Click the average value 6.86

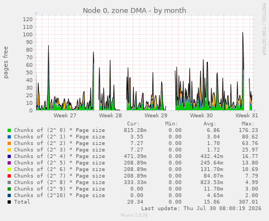click(213, 130)
